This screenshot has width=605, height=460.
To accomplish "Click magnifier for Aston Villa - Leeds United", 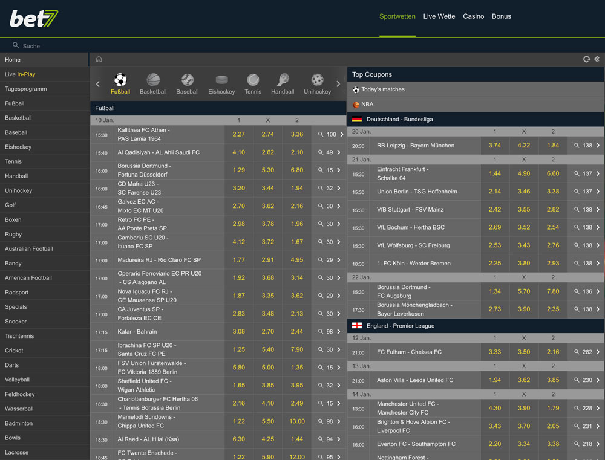I will coord(577,380).
